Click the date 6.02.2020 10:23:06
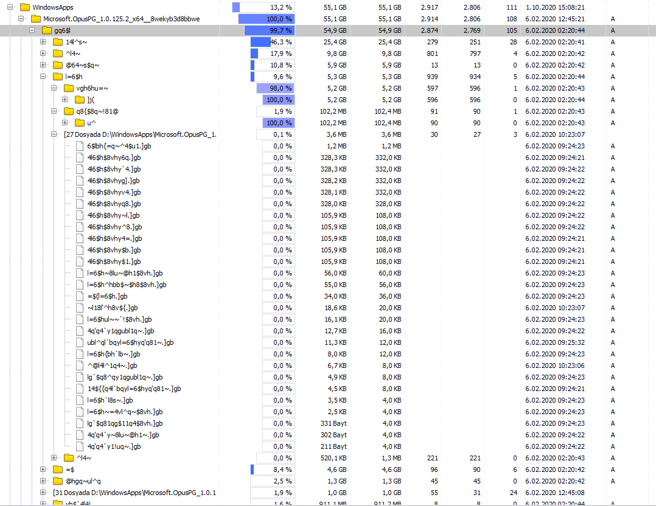The height and width of the screenshot is (506, 656). pos(555,366)
